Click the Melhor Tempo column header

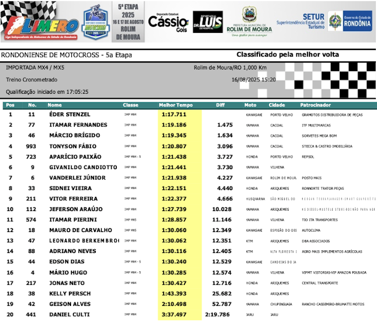[176, 105]
